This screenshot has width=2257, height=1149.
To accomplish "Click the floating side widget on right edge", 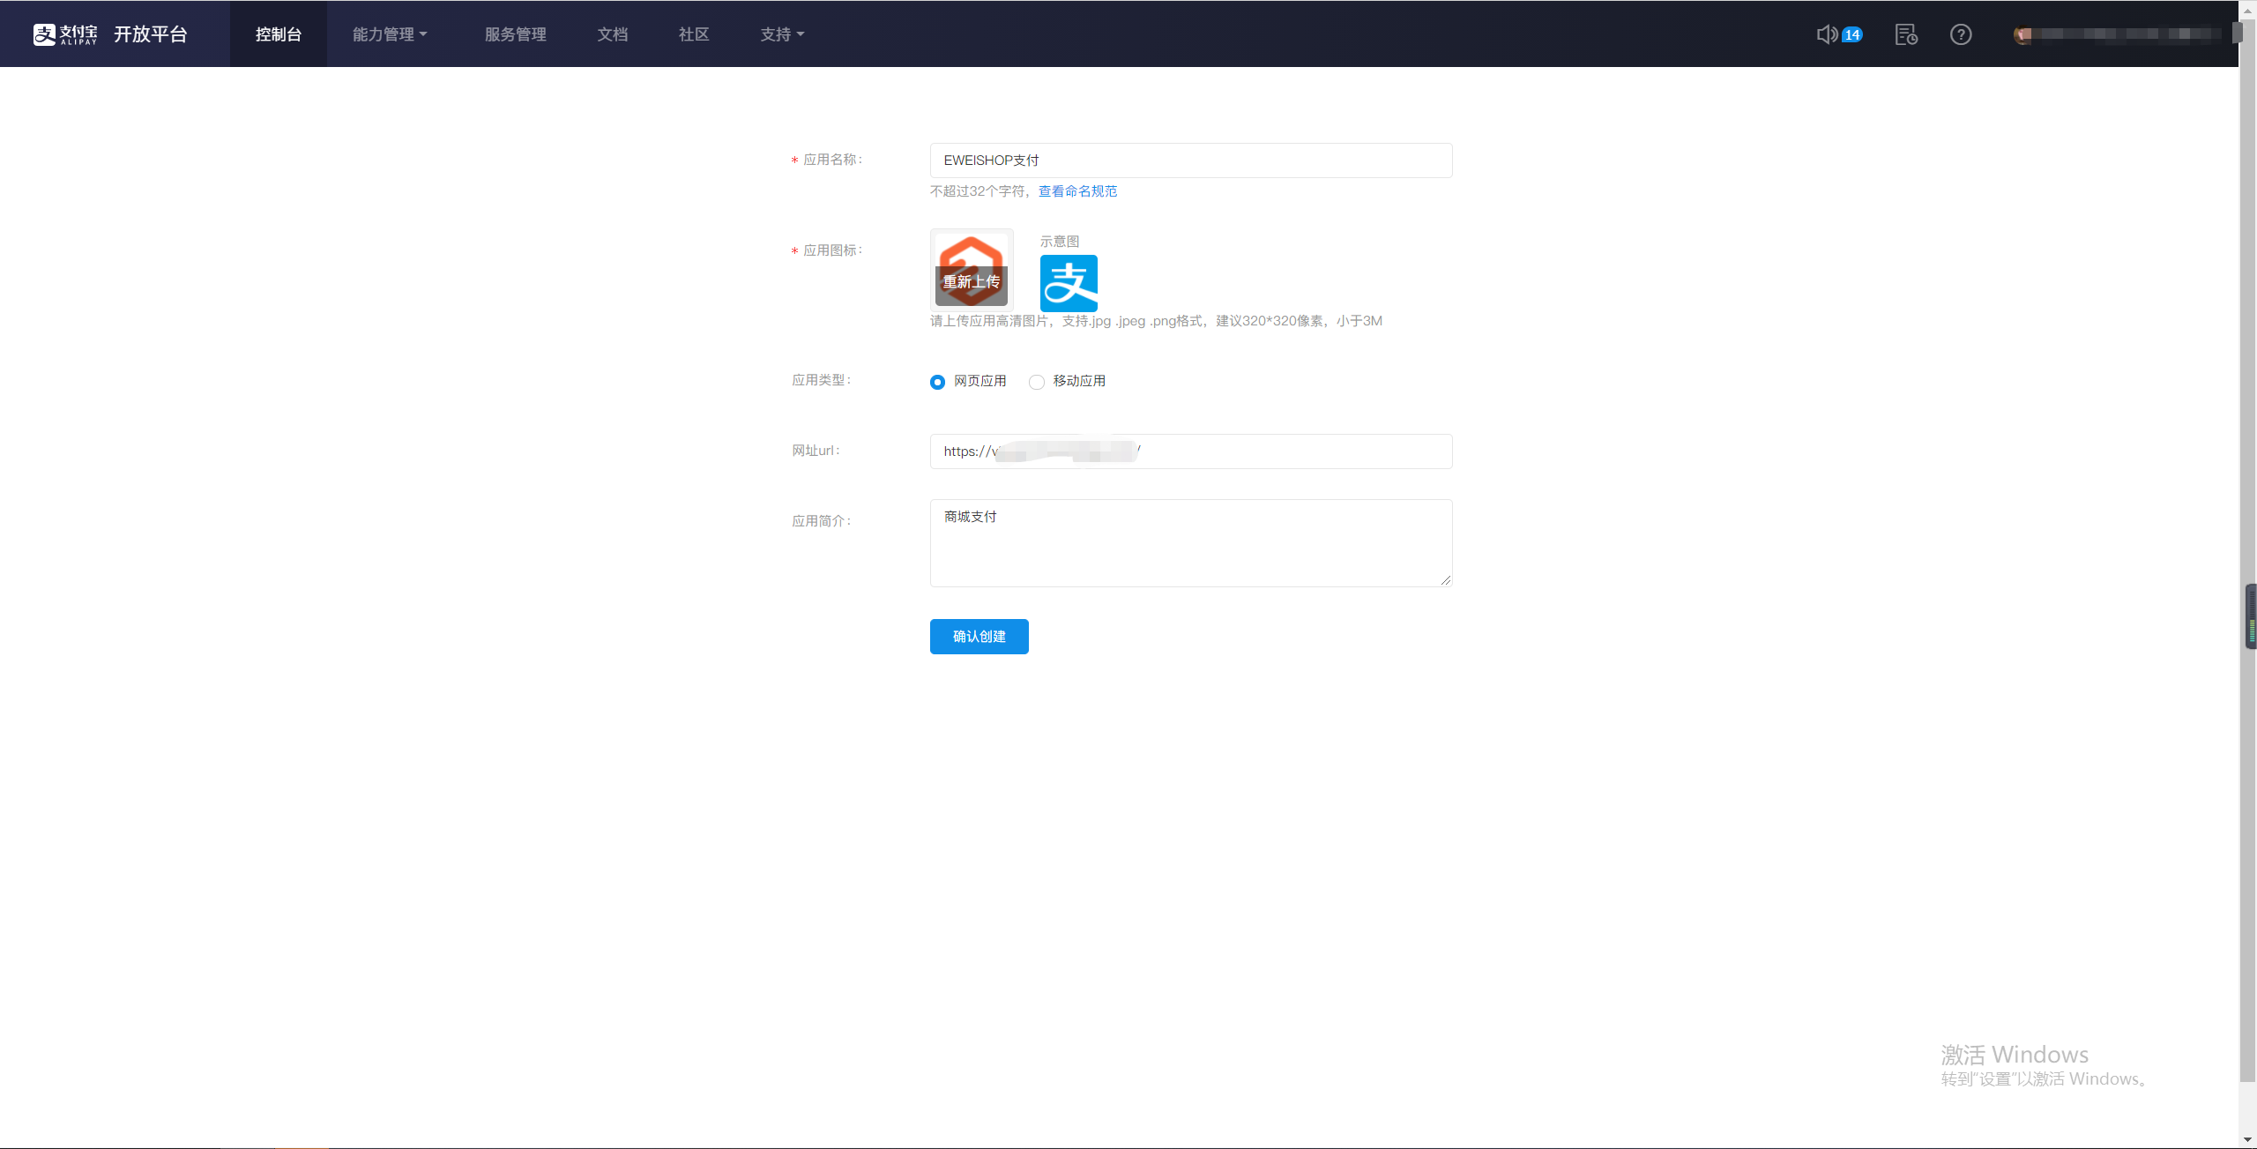I will pyautogui.click(x=2251, y=616).
